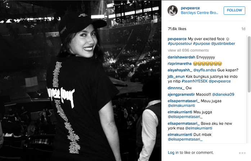The image size is (251, 161).
Task: Open dinnnnx_ commenter profile
Action: (176, 88)
